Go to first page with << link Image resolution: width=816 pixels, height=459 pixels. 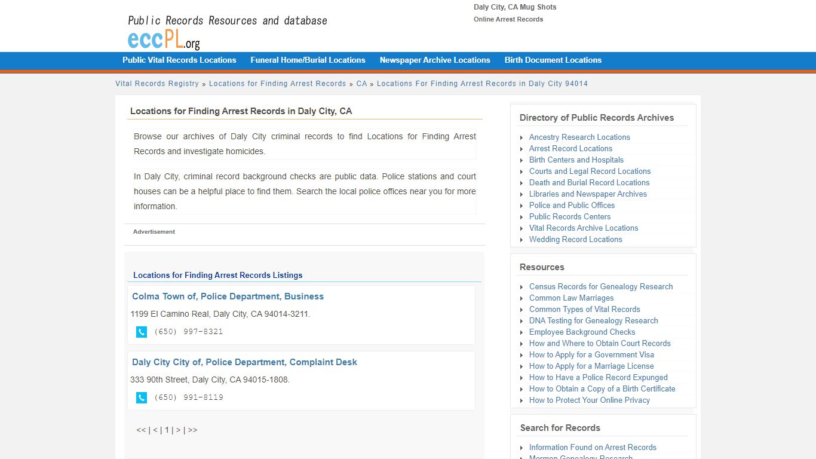141,430
